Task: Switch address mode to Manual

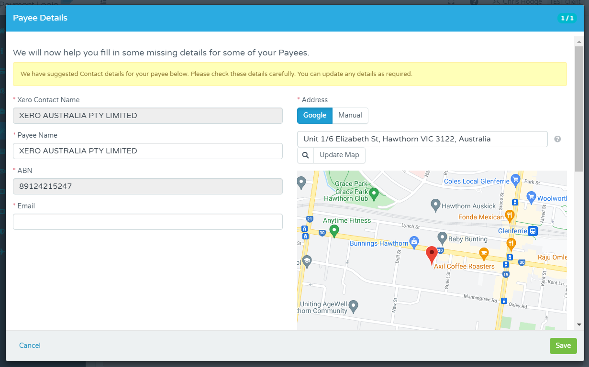Action: (x=350, y=115)
